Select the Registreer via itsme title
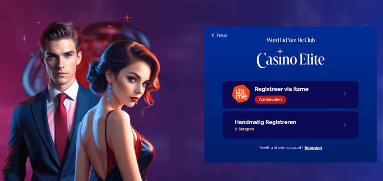 click(281, 89)
